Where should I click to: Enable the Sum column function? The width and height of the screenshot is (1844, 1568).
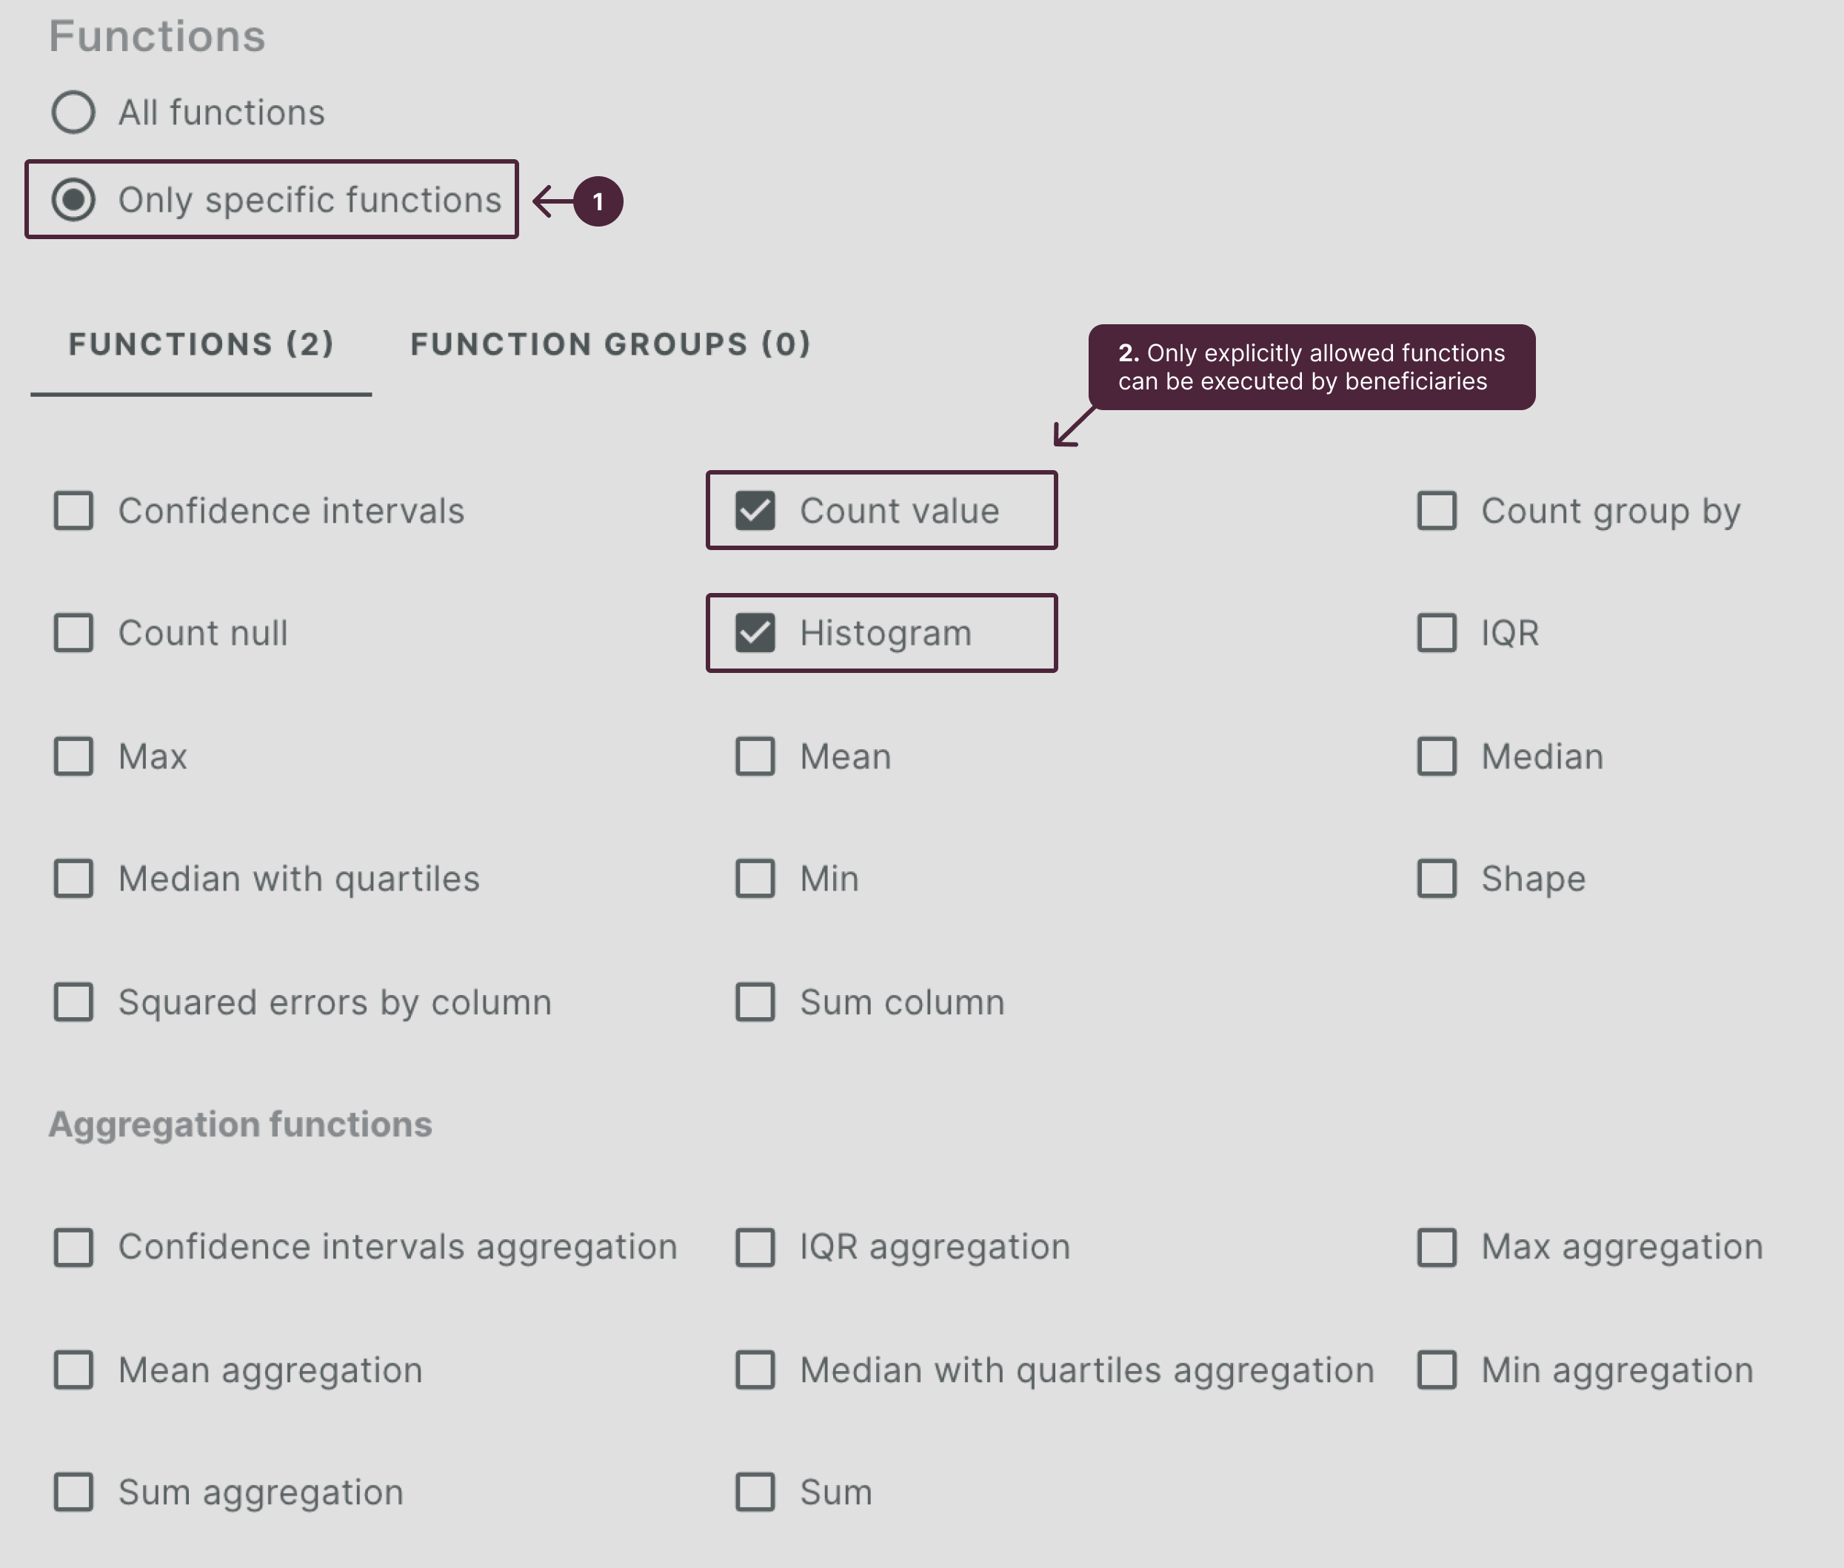pos(757,1002)
